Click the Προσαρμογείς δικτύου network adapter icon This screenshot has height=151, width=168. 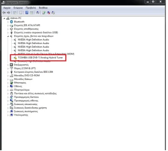pyautogui.click(x=11, y=97)
